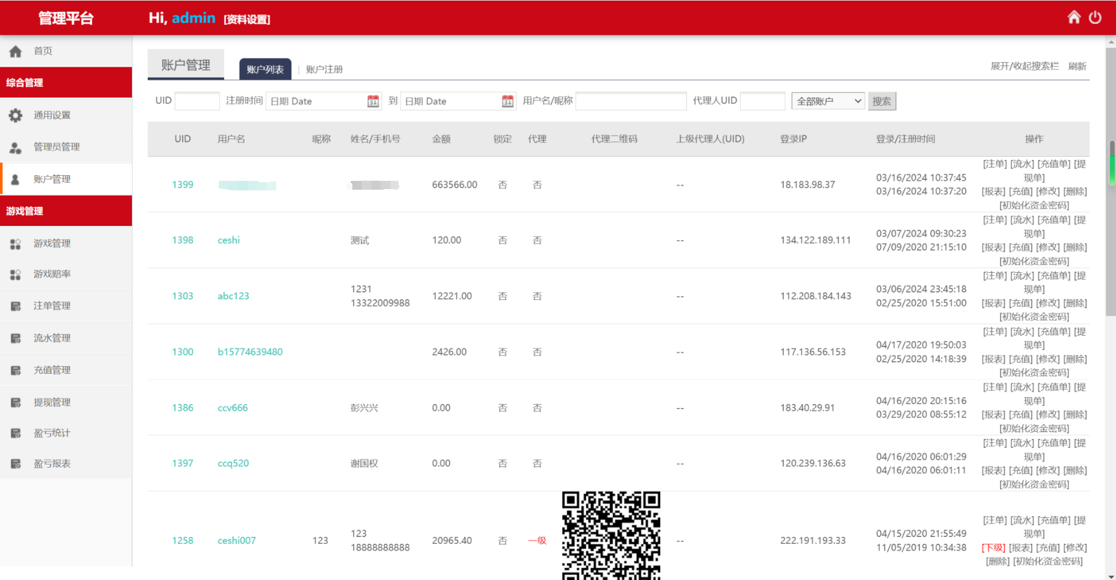This screenshot has height=580, width=1116.
Task: Toggle 展开/收起搜索栏 search bar
Action: [1025, 66]
